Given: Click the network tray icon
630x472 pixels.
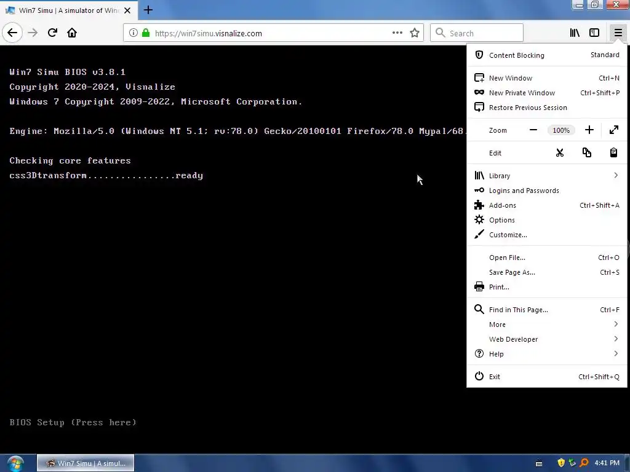Looking at the screenshot, I should tap(573, 463).
